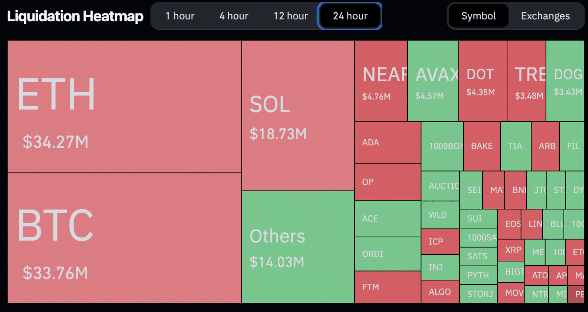Click the WLD heatmap cell

pyautogui.click(x=440, y=215)
